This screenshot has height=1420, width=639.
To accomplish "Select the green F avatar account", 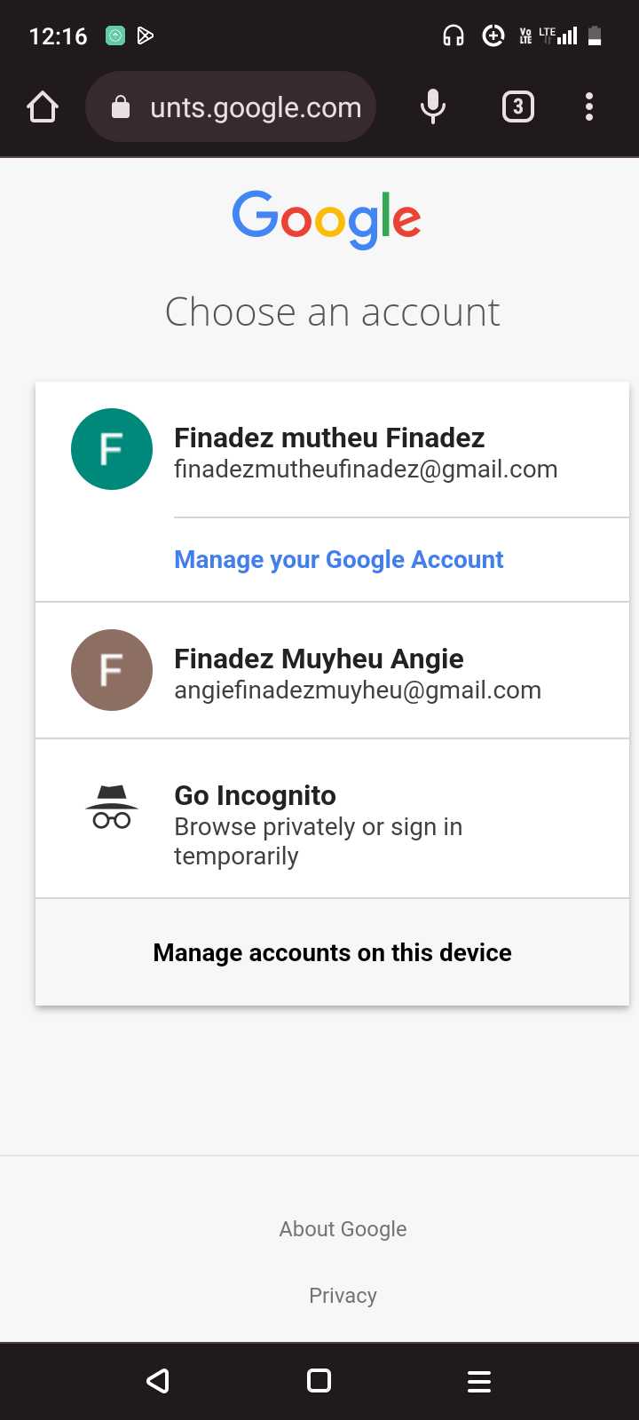I will click(112, 449).
